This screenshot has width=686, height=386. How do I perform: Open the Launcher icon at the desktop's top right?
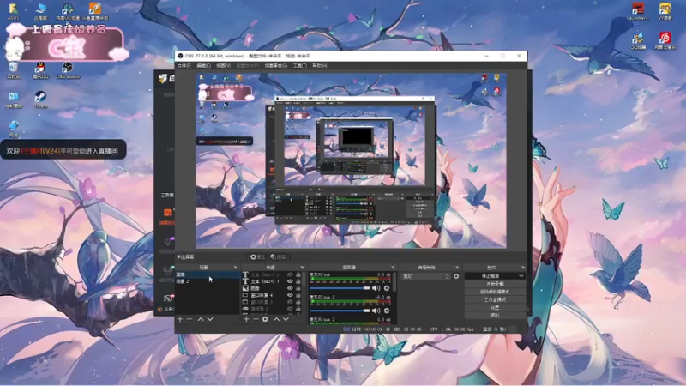coord(638,12)
